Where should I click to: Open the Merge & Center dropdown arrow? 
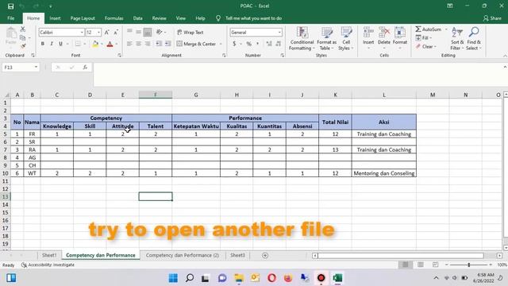(x=221, y=44)
